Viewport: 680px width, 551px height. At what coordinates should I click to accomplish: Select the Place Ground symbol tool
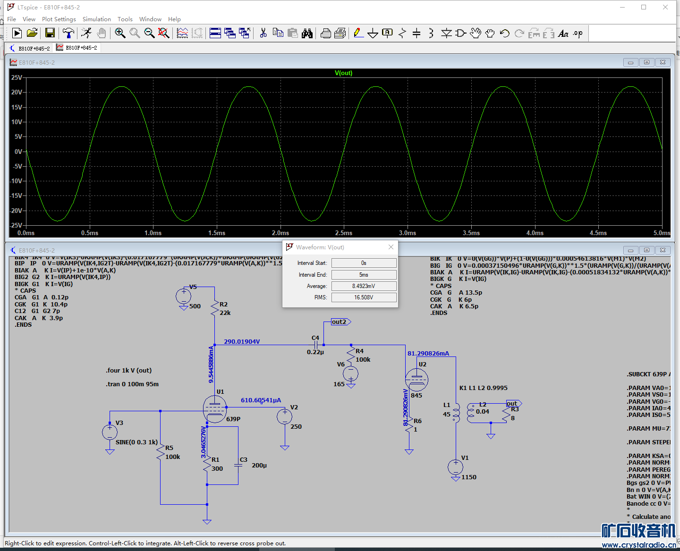(x=373, y=33)
